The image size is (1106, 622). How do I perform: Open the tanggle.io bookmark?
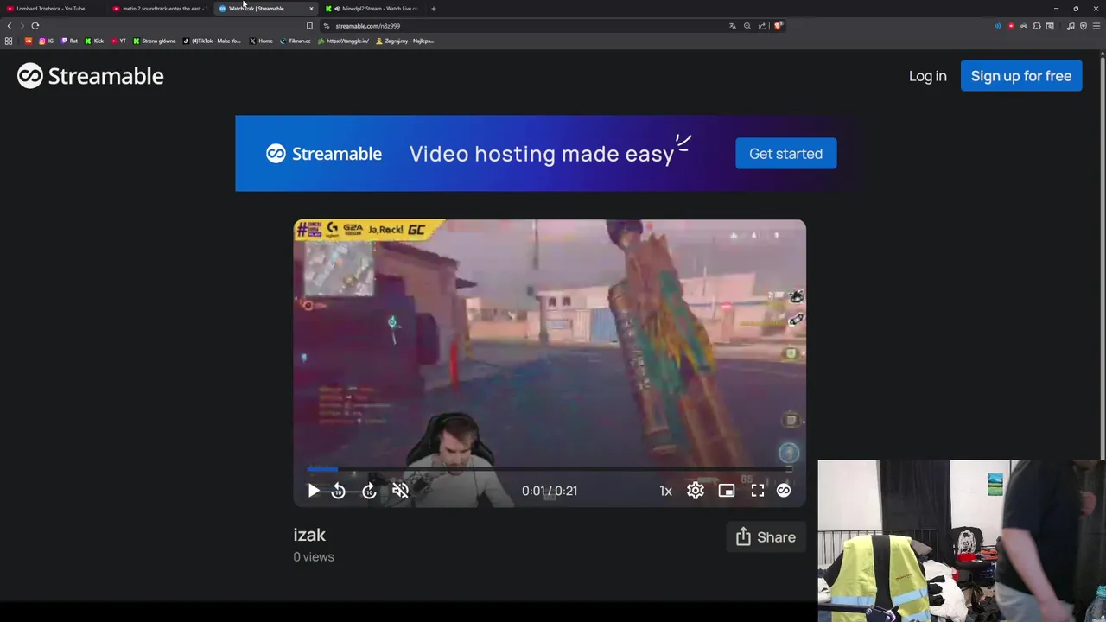point(344,41)
